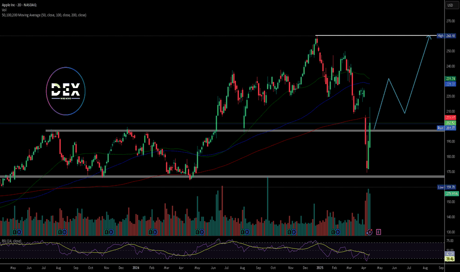Open the August 2023 earnings E marker
The image size is (460, 272).
click(60, 232)
